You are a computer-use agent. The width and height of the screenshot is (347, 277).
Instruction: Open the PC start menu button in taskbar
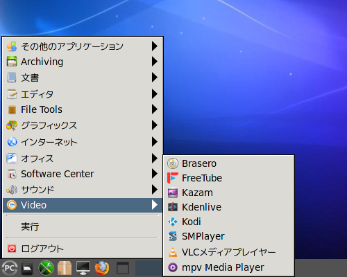pyautogui.click(x=10, y=268)
